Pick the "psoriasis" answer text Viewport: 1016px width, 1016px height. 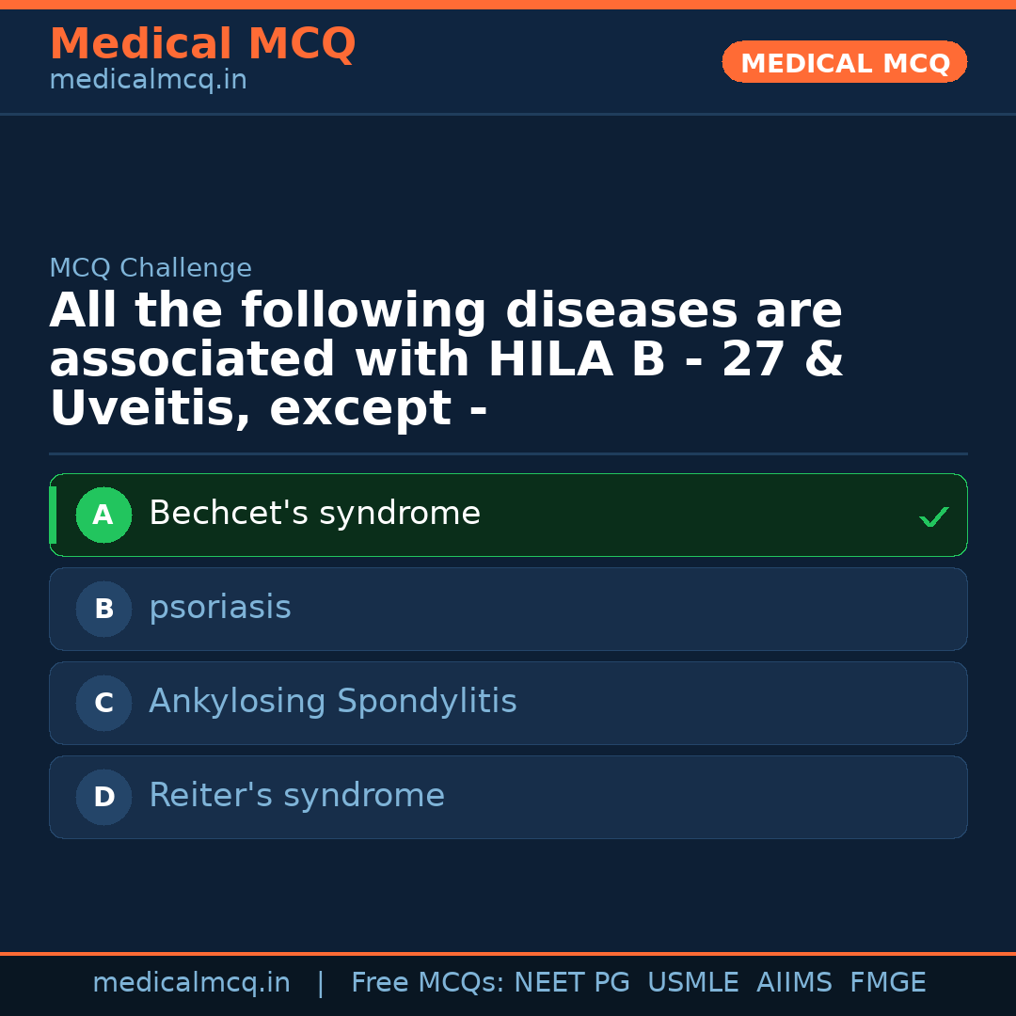pos(220,608)
